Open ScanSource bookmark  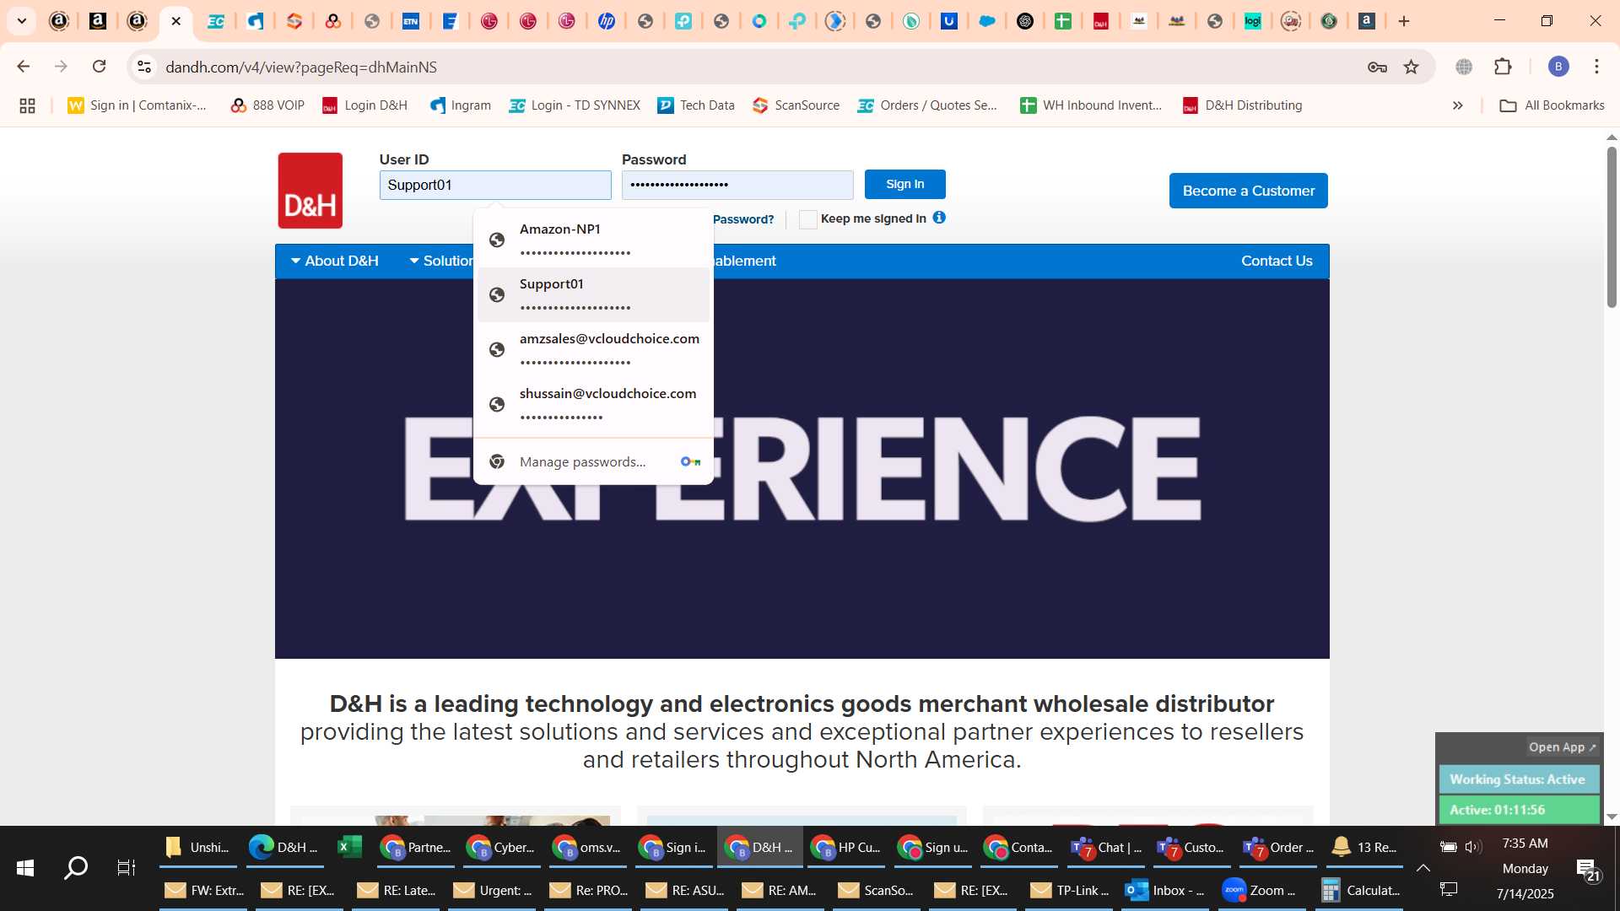coord(796,105)
